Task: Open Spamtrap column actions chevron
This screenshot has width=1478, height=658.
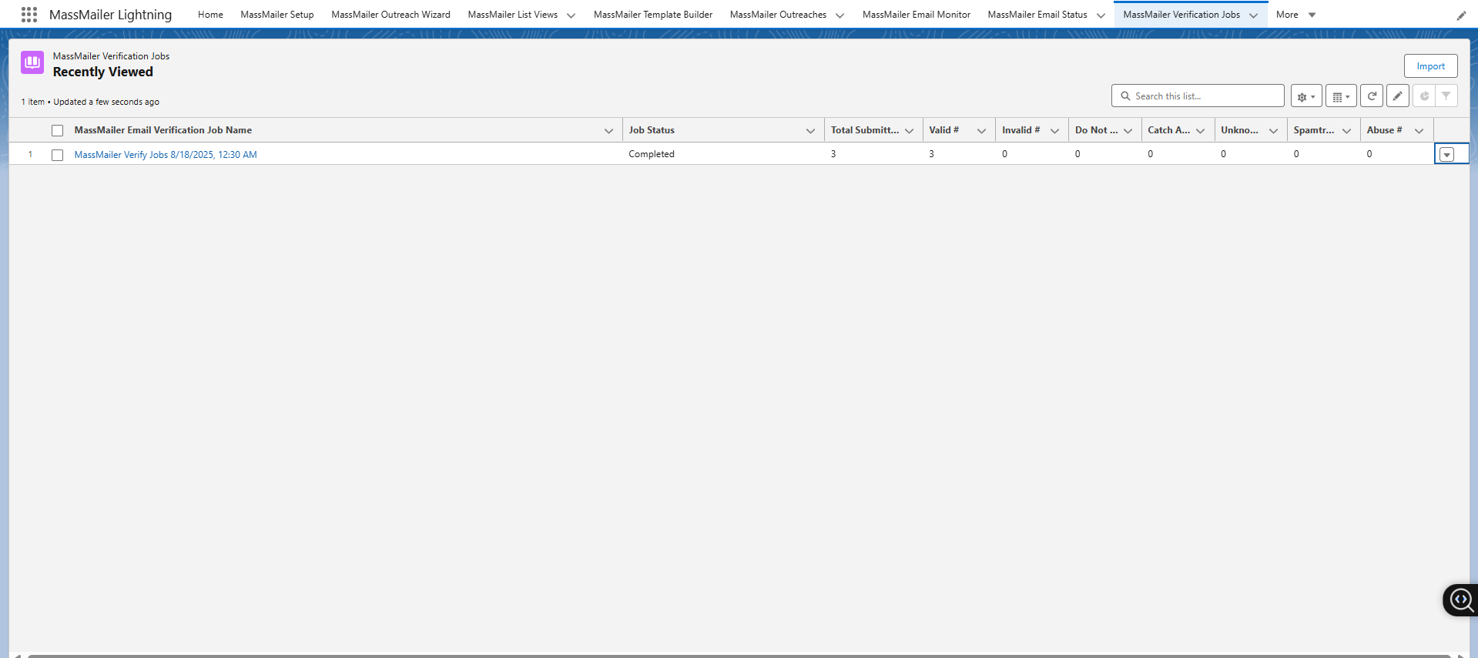Action: coord(1346,131)
